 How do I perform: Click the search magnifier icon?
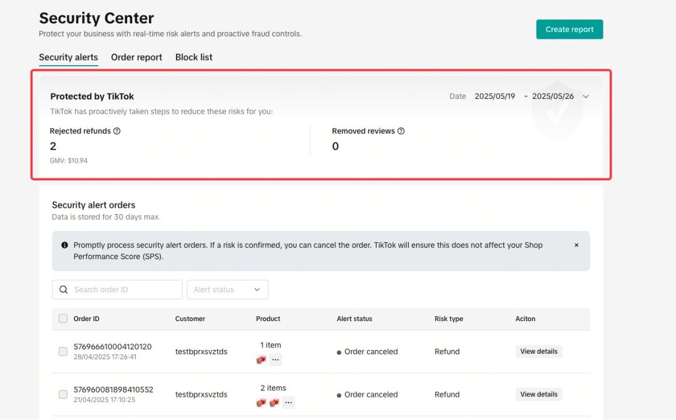(x=63, y=290)
